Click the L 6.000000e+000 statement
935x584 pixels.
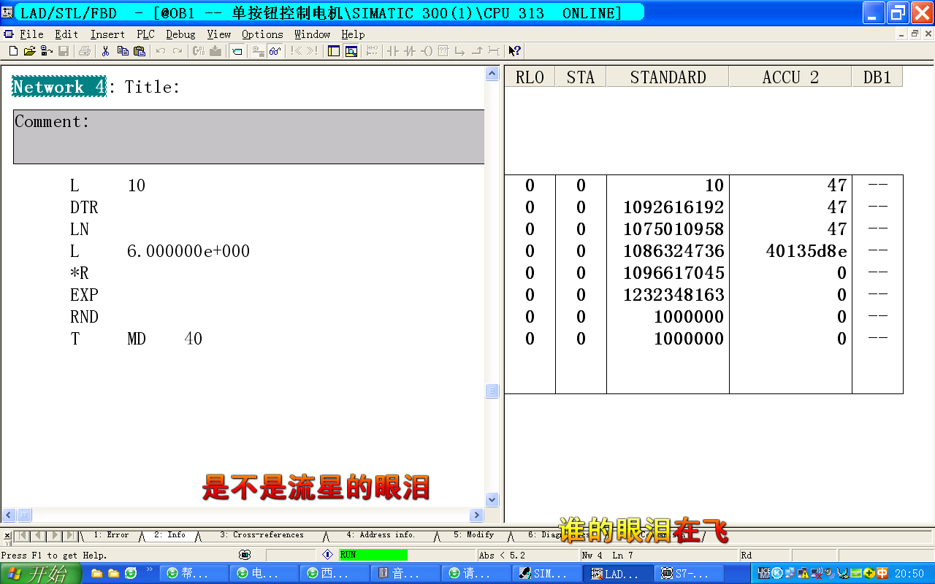160,251
